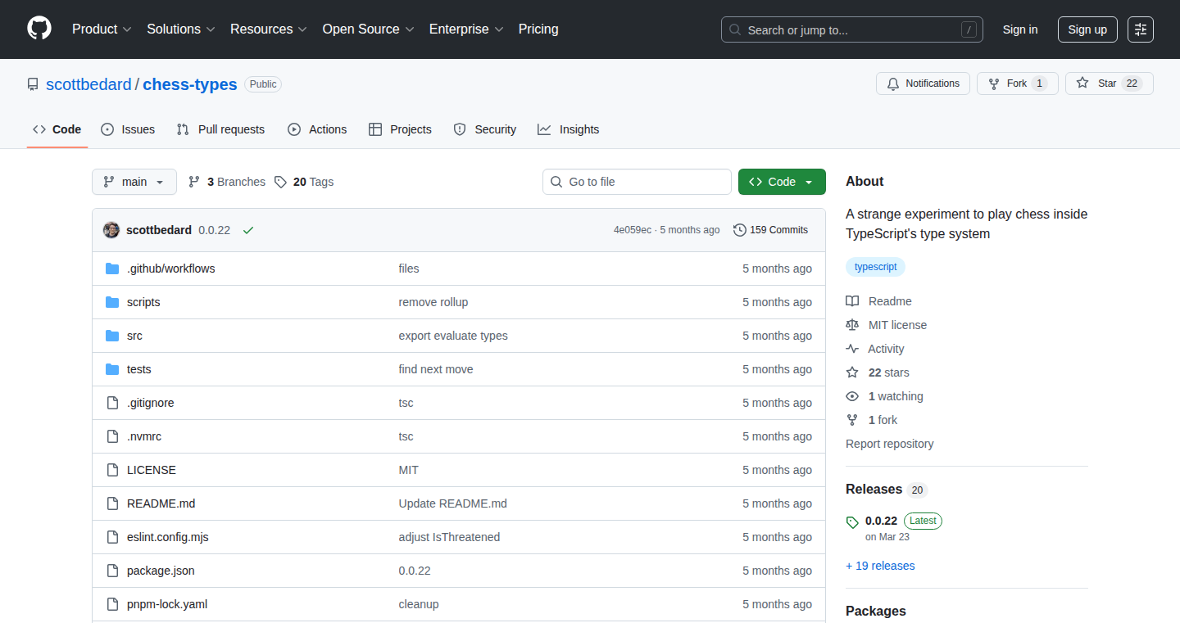Click the Go to file search box
Screen dimensions: 1180x623
pos(637,182)
